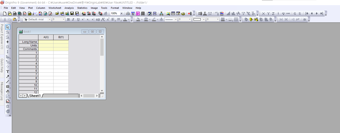Select the Text tool

8,72
